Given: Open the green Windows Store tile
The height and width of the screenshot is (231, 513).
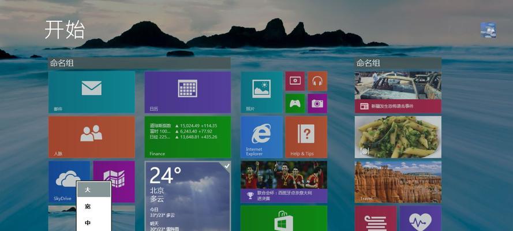Looking at the screenshot, I should [x=284, y=218].
